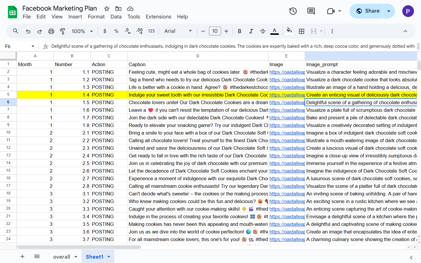
Task: Open the image link in row 2
Action: point(287,72)
